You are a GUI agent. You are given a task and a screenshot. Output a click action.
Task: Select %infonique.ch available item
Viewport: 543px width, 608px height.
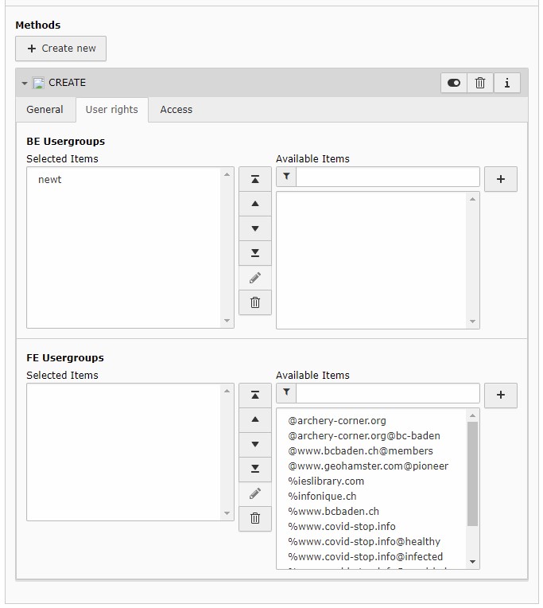coord(322,497)
